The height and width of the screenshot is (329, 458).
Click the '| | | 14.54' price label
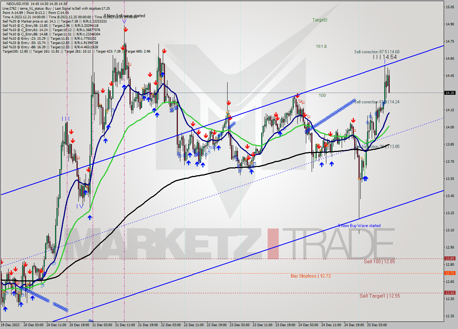click(x=385, y=57)
